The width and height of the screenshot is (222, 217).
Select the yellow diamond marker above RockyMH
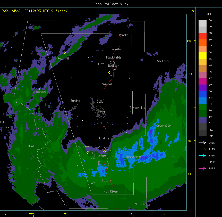[x=64, y=52]
